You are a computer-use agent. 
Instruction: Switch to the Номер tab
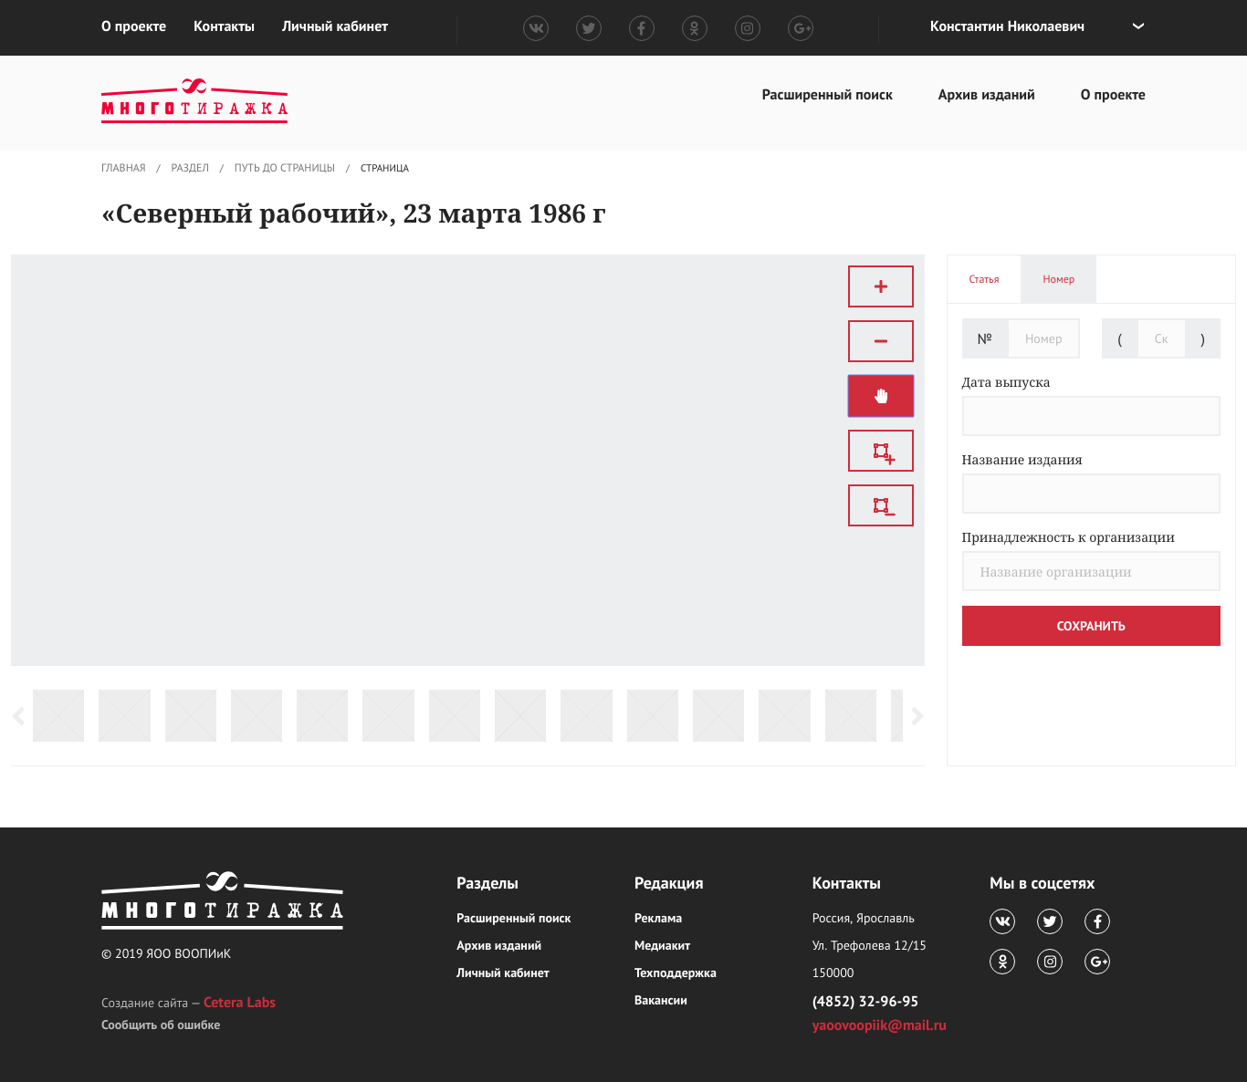(x=1058, y=278)
